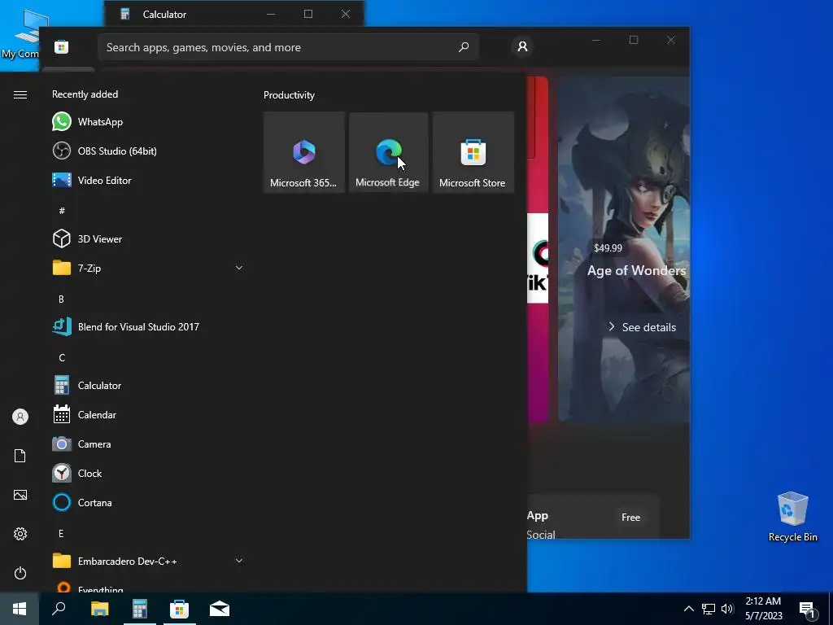Open the Microsoft Edge tile
This screenshot has width=833, height=625.
388,152
